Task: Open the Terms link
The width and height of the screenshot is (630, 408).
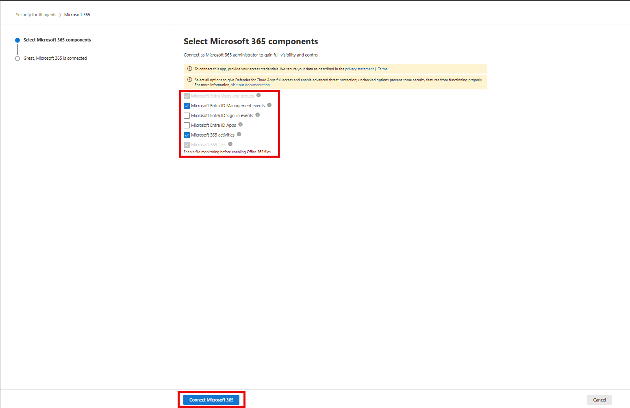Action: (x=382, y=69)
